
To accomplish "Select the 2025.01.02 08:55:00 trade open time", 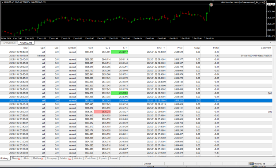I will tap(19, 71).
